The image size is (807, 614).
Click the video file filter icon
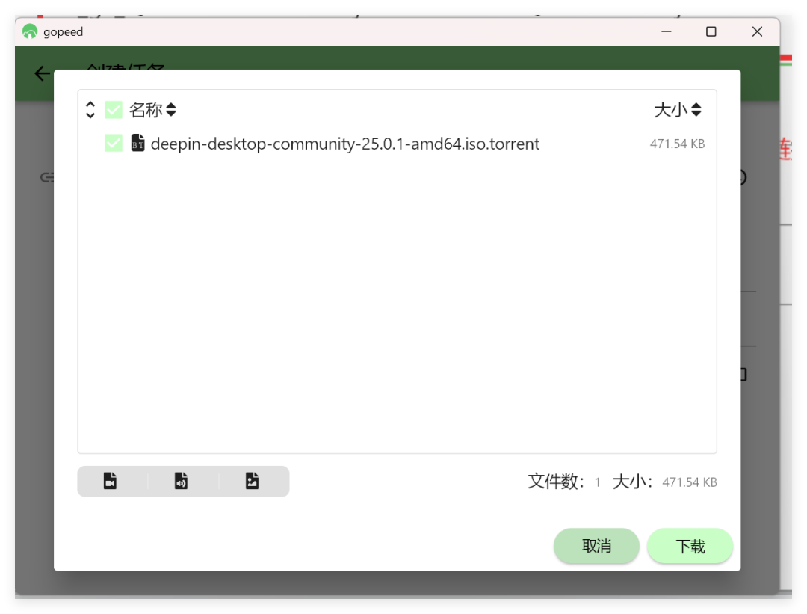(110, 481)
